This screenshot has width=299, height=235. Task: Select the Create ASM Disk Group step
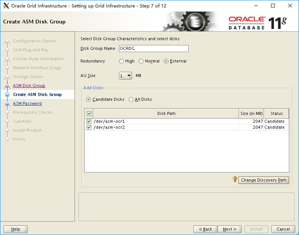[37, 94]
